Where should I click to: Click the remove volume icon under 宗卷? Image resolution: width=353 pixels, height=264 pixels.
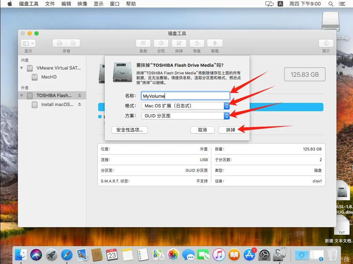pos(73,43)
